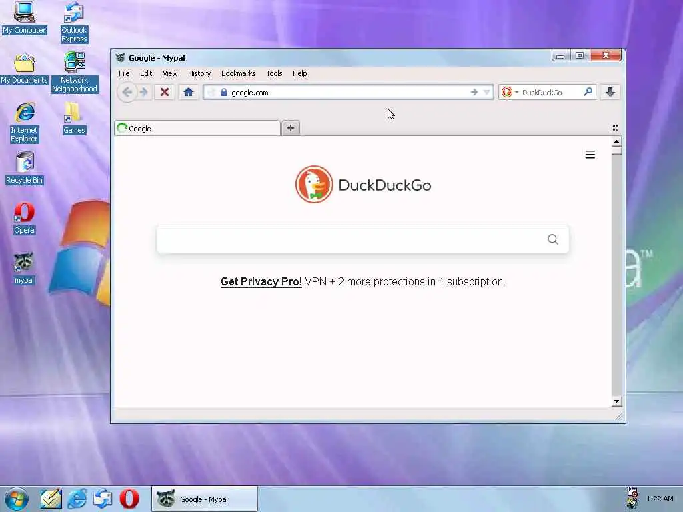Launch Internet Explorer from the taskbar
Screen dimensions: 683x512
click(77, 499)
